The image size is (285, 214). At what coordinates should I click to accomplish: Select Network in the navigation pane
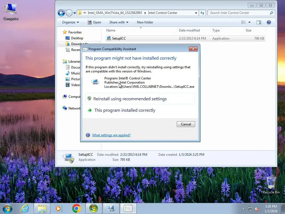pyautogui.click(x=71, y=108)
